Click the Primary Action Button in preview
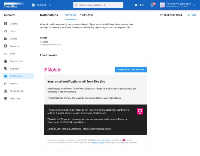Screen dimensions: 200x156 tap(131, 70)
